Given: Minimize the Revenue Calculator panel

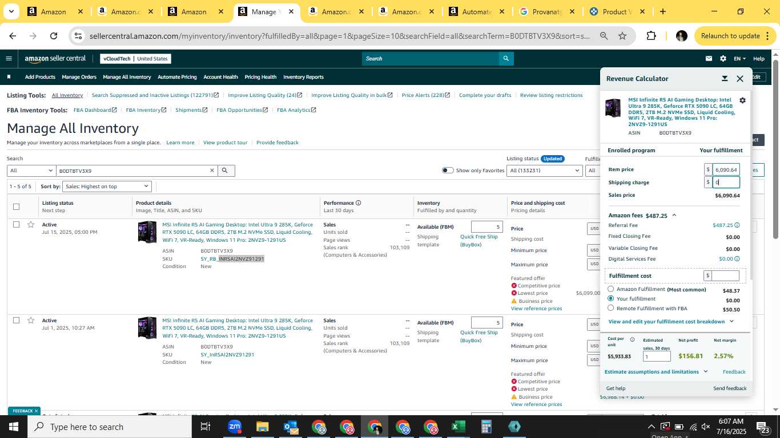Looking at the screenshot, I should (725, 79).
